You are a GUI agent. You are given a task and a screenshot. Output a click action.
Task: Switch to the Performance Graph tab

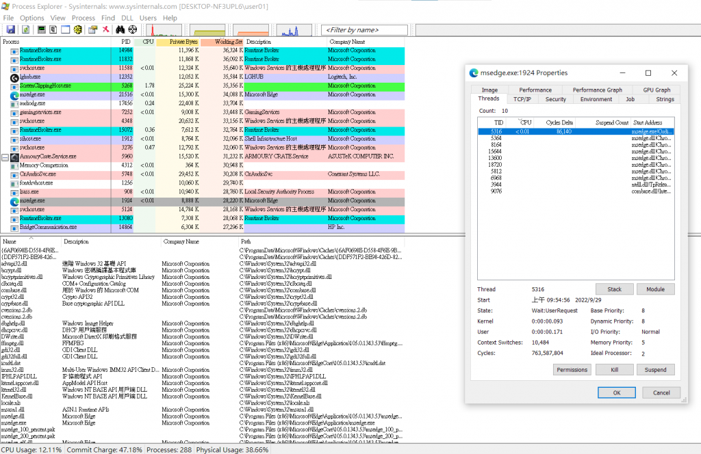click(x=597, y=90)
